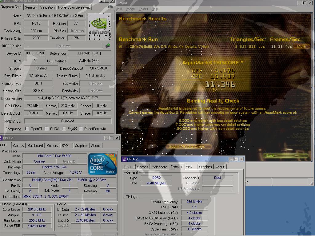Click the CPU name Intel Core 2 Duo E4500
This screenshot has width=315, height=236.
click(54, 156)
